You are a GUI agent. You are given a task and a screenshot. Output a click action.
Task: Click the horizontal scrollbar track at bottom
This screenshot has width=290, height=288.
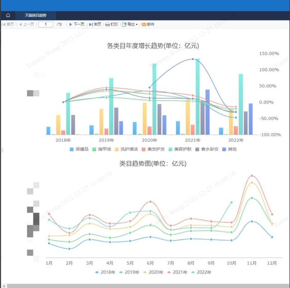tap(148, 286)
